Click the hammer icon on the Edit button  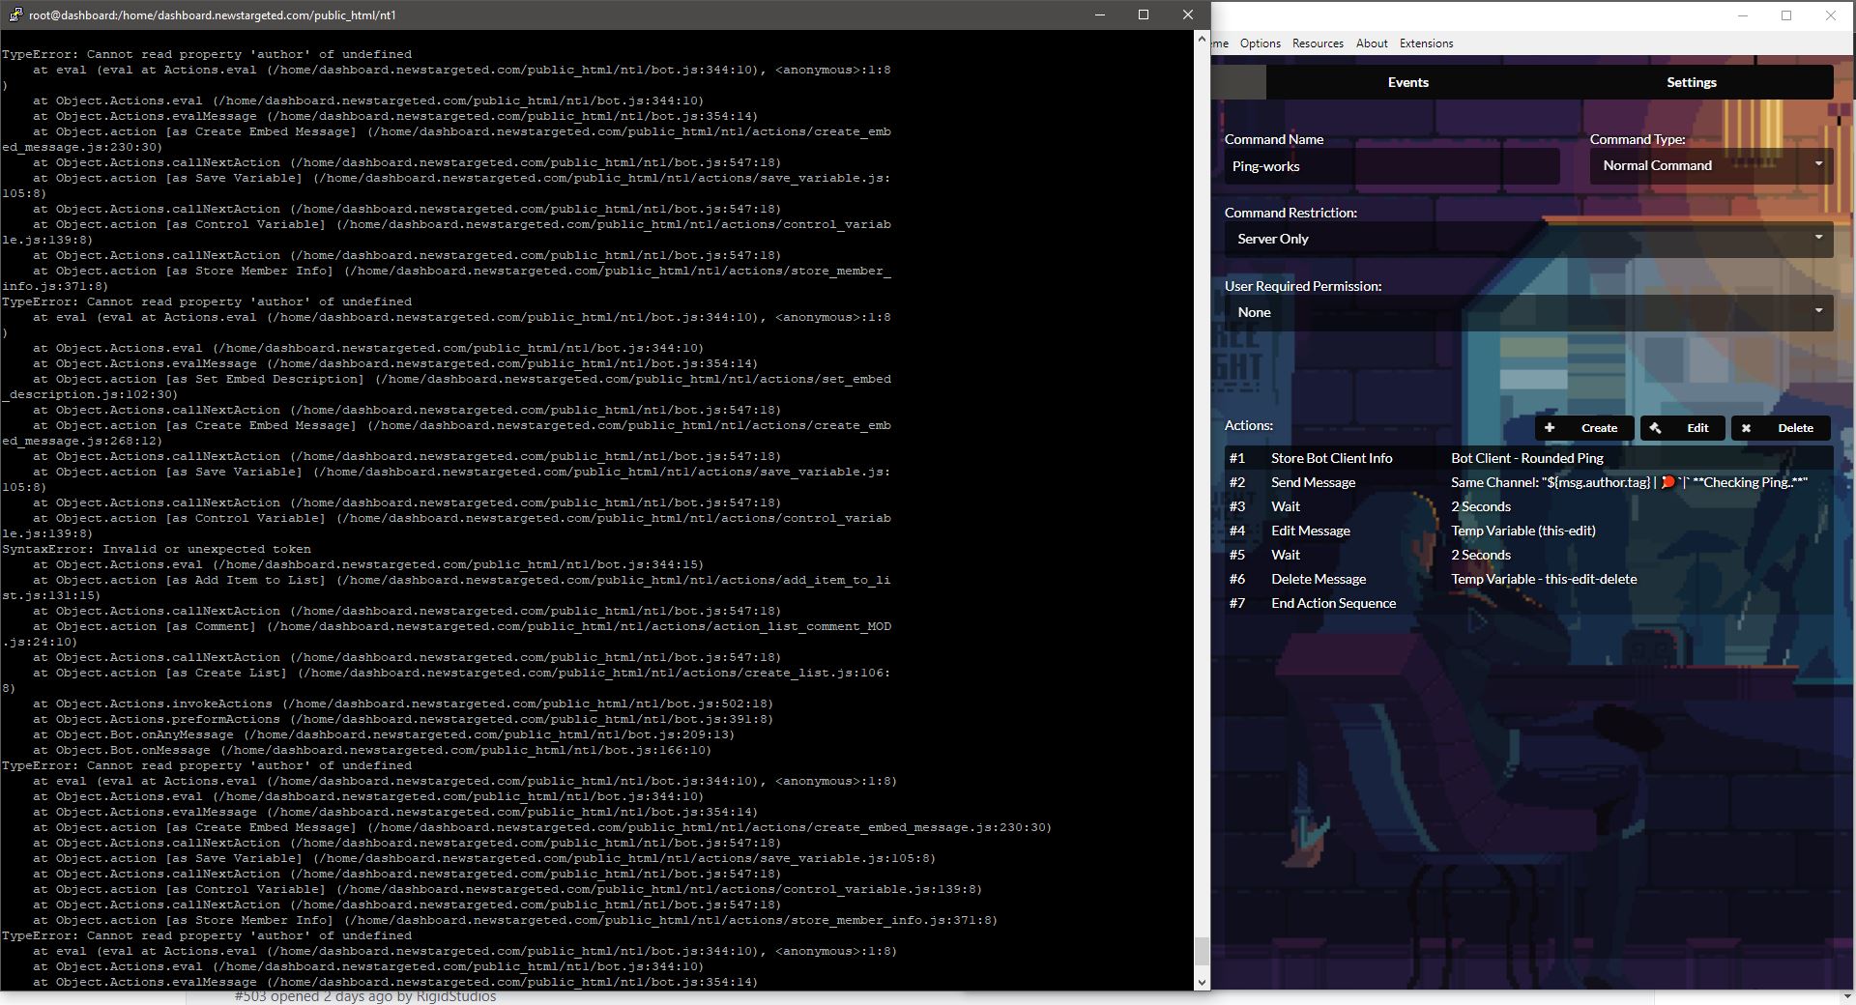[x=1654, y=428]
